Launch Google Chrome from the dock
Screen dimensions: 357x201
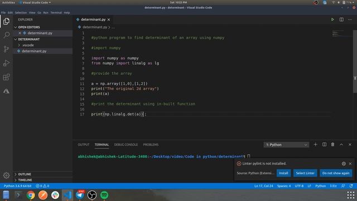(x=31, y=195)
